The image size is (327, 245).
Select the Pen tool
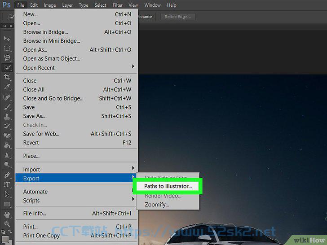pyautogui.click(x=7, y=175)
